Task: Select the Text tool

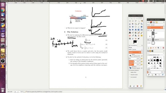Action: tap(130, 33)
